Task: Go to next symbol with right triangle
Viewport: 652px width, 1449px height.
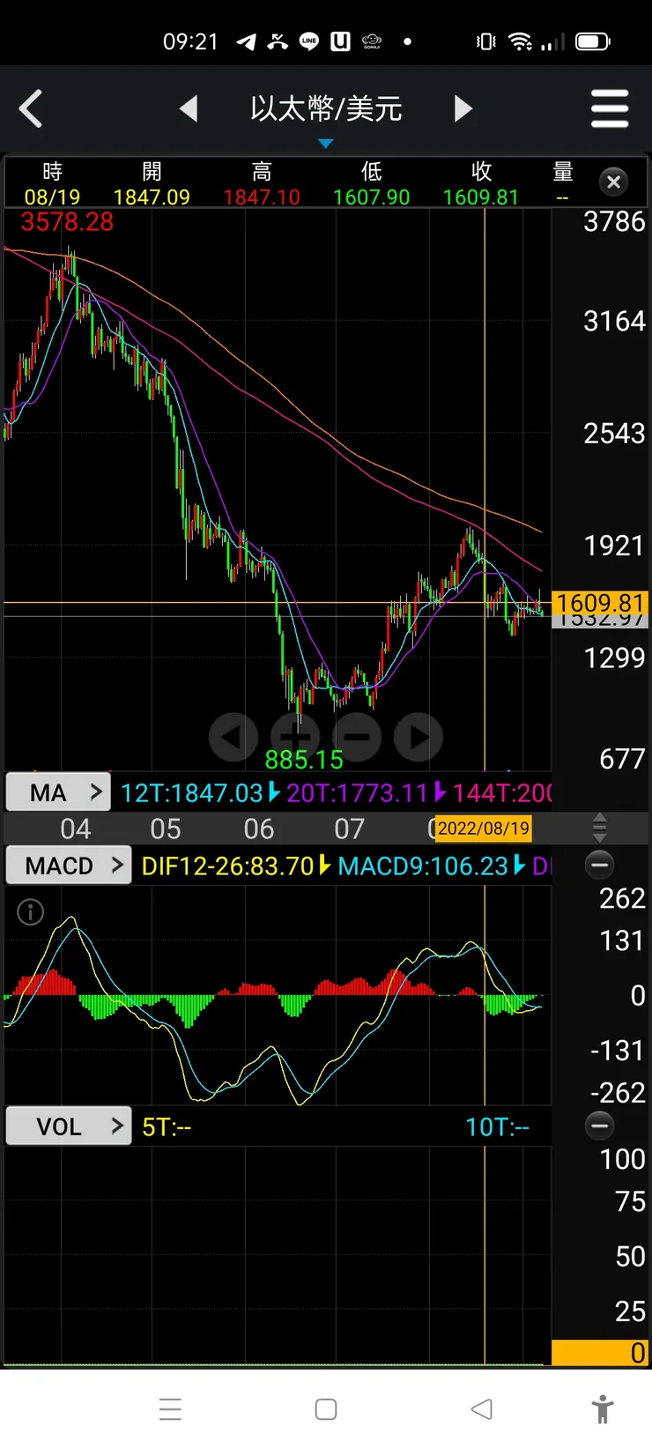Action: click(x=463, y=108)
